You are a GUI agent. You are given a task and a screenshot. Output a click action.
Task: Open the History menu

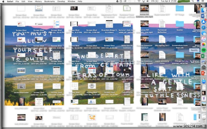point(38,1)
